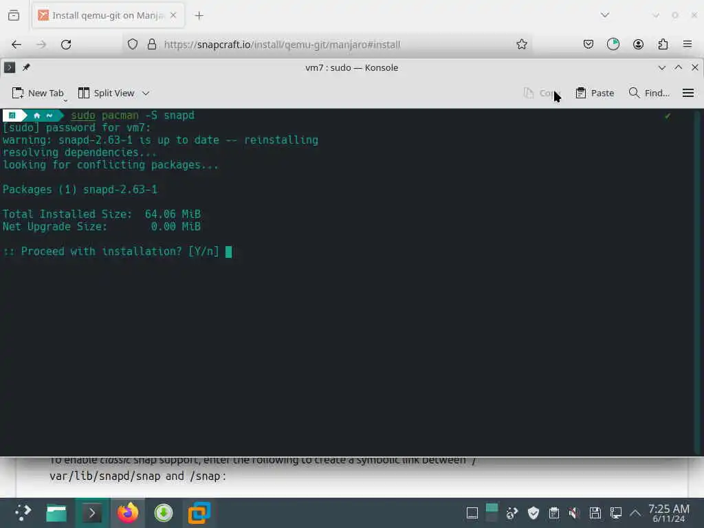Open the Firefox list all tabs dropdown
The height and width of the screenshot is (528, 704).
pyautogui.click(x=605, y=15)
